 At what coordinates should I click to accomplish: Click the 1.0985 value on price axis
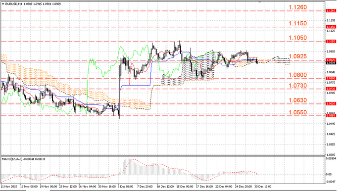tap(331, 51)
